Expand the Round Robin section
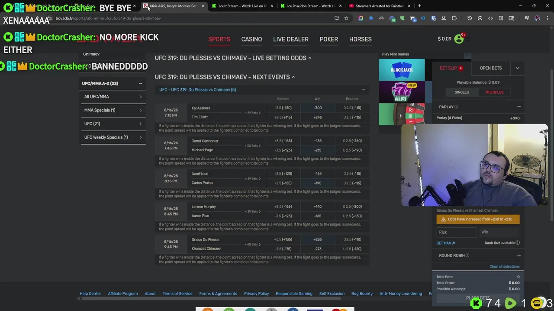The height and width of the screenshot is (311, 554). (519, 255)
